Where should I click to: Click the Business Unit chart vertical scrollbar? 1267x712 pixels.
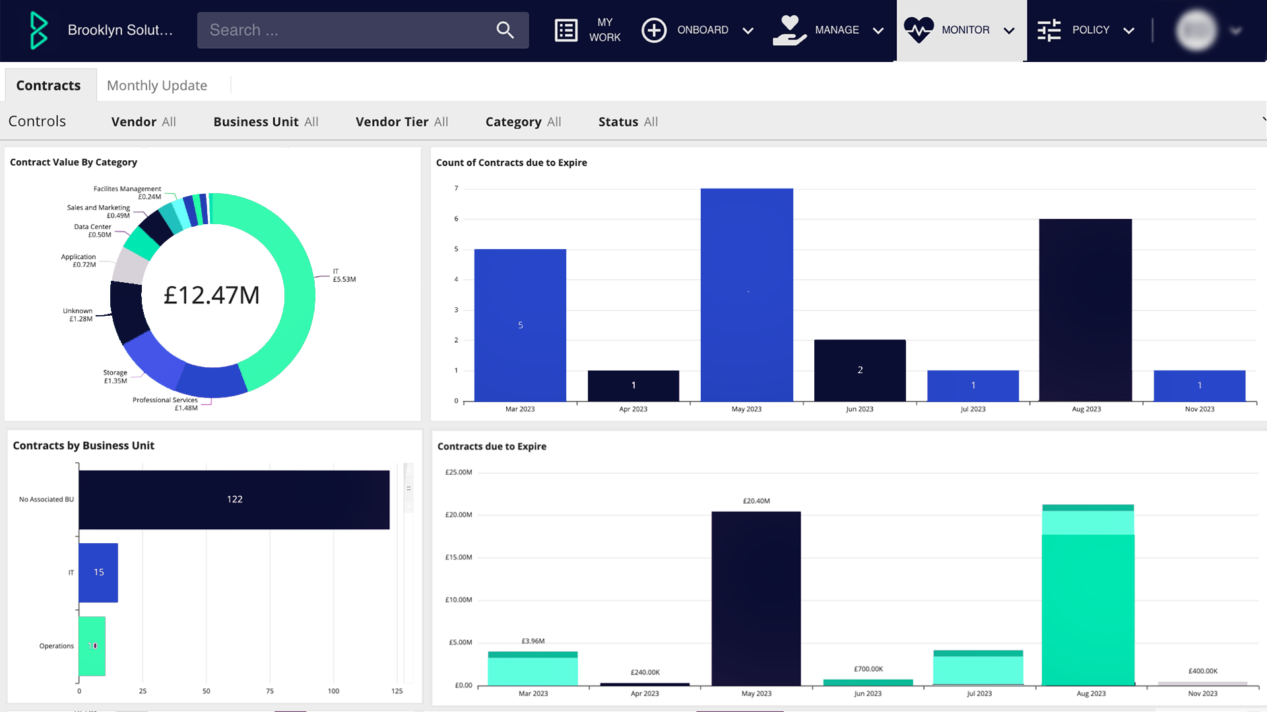[x=408, y=489]
